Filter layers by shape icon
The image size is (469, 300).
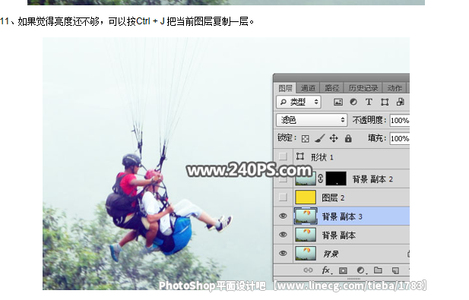[x=385, y=102]
